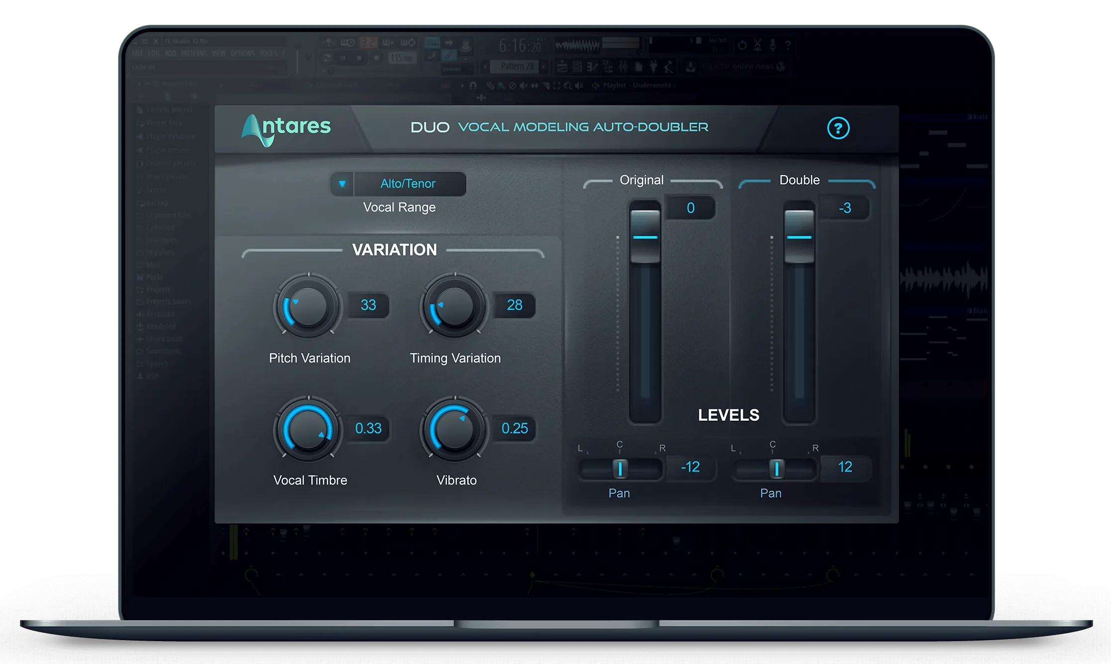
Task: Open the Vocal Range dropdown showing Alto/Tenor
Action: tap(409, 184)
